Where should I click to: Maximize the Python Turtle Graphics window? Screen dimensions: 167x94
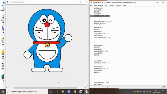pos(81,2)
